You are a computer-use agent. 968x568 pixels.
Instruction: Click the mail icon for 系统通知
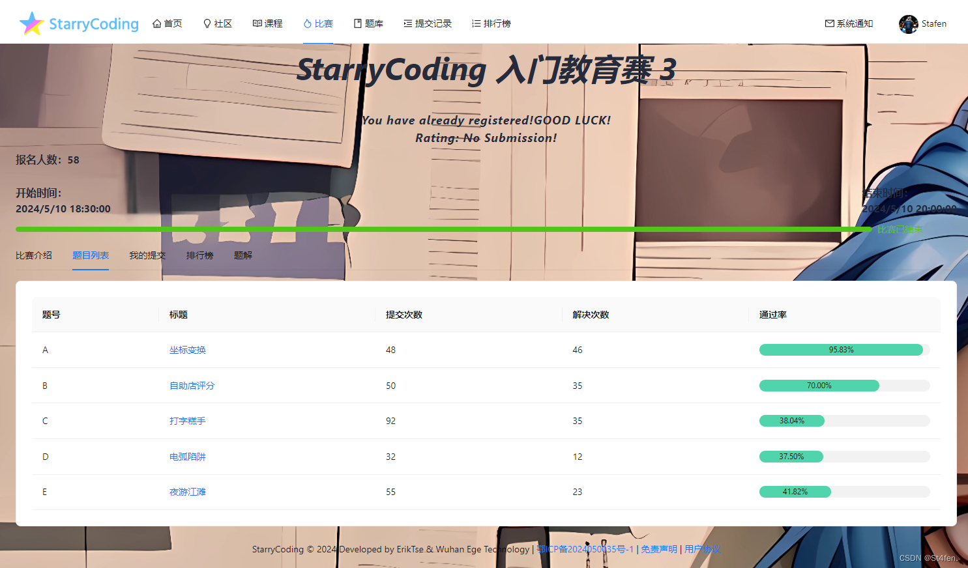830,23
